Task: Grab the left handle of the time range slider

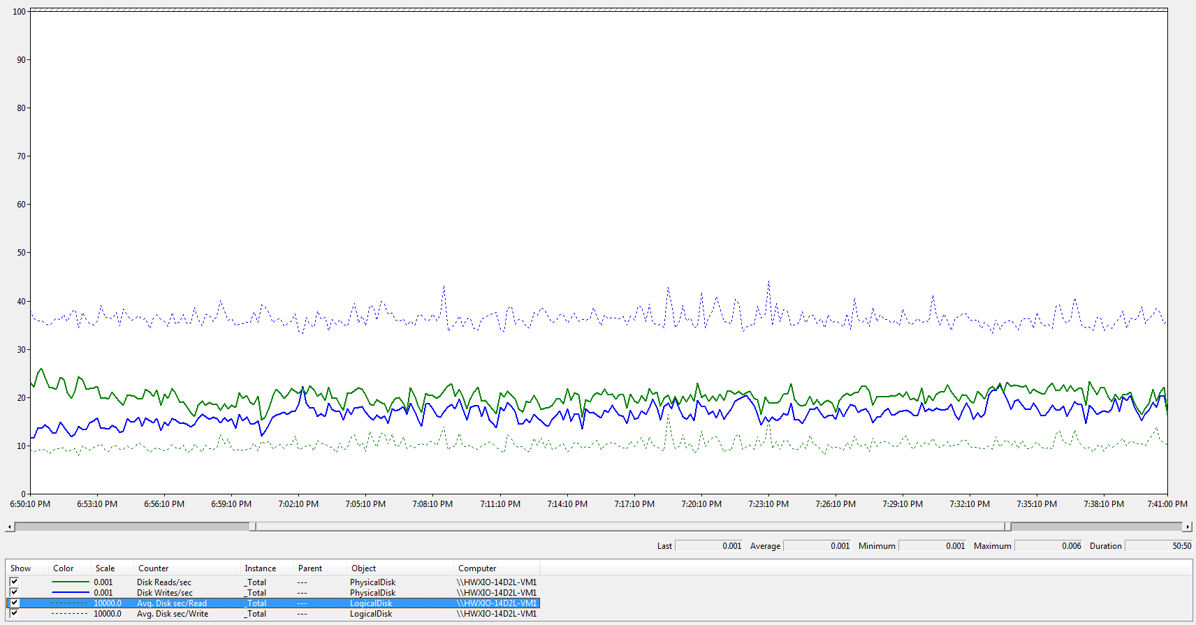Action: (253, 527)
